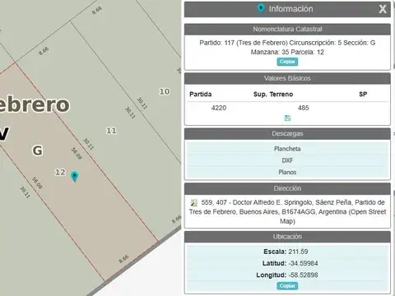Image resolution: width=395 pixels, height=296 pixels.
Task: Click the teal location marker on parcel 12
Action: tap(74, 177)
